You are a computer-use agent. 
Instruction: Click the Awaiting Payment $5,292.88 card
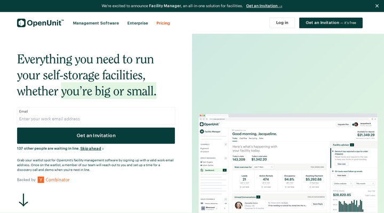(x=314, y=181)
